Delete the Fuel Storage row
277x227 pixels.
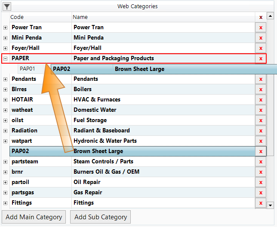261,120
